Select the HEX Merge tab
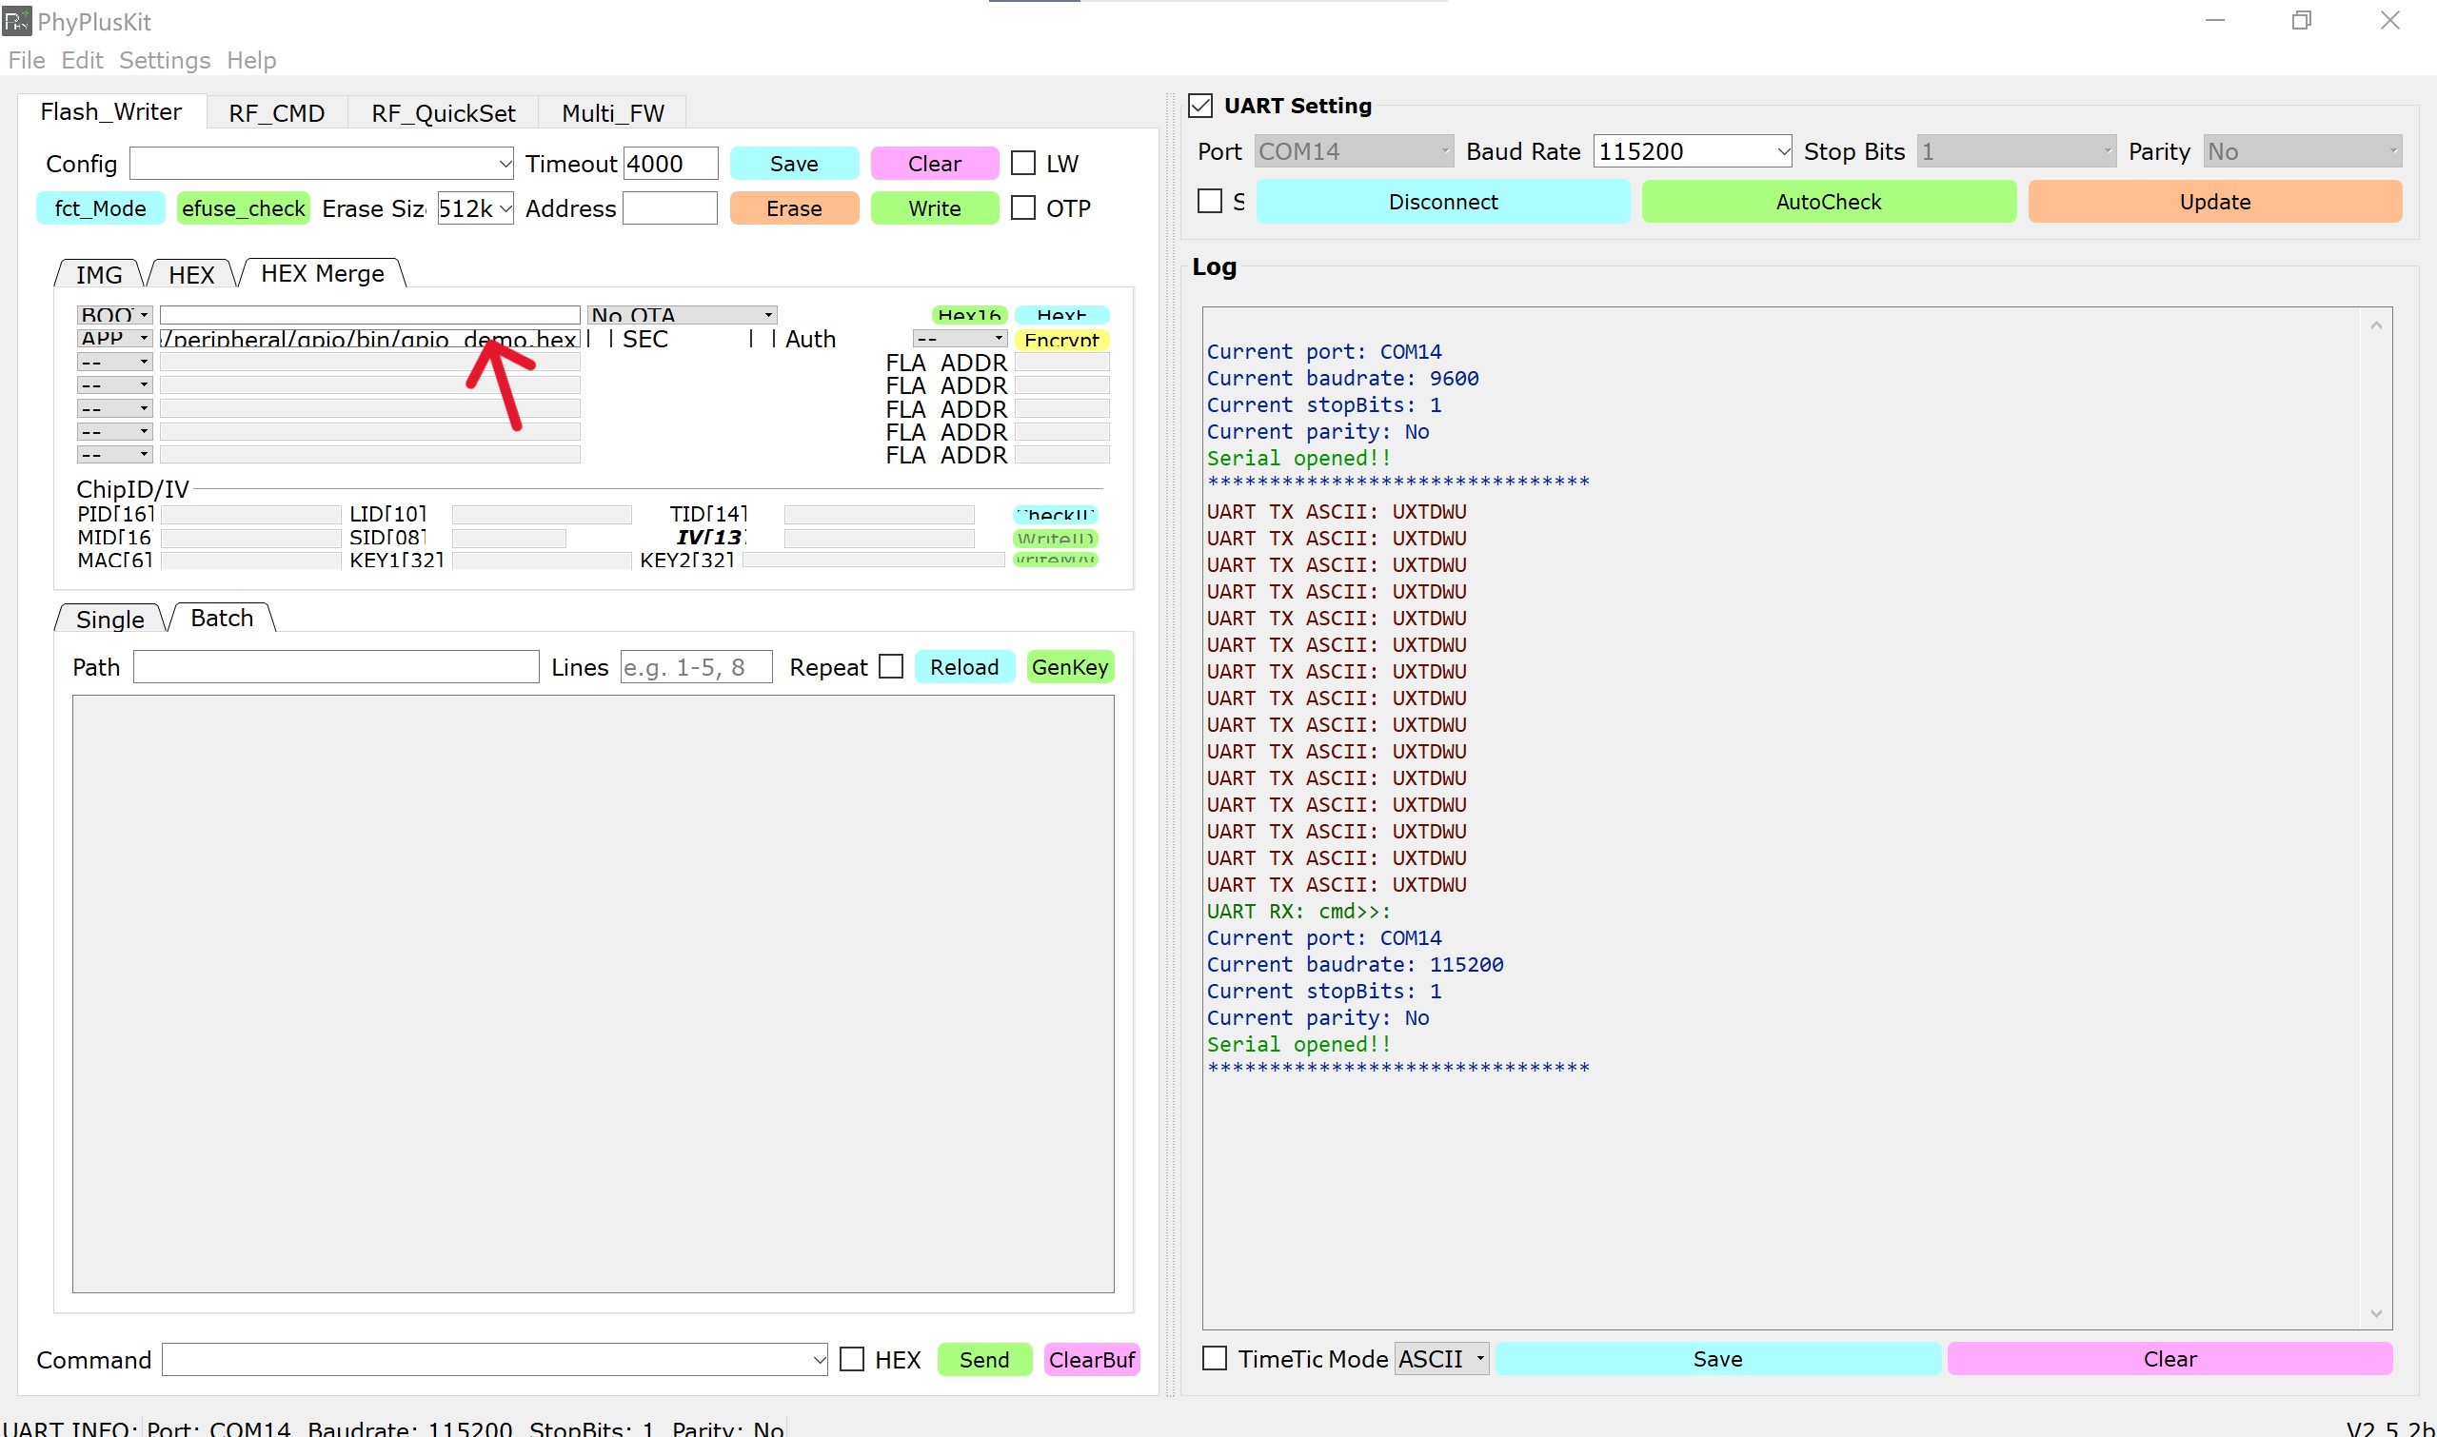Viewport: 2437px width, 1437px height. pyautogui.click(x=323, y=274)
